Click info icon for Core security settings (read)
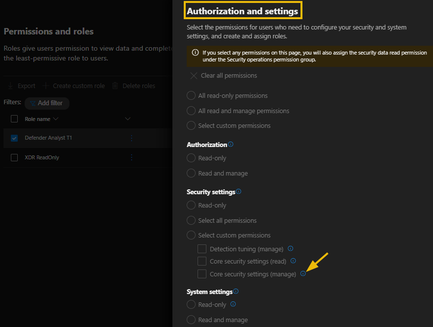The height and width of the screenshot is (327, 433). pyautogui.click(x=293, y=261)
